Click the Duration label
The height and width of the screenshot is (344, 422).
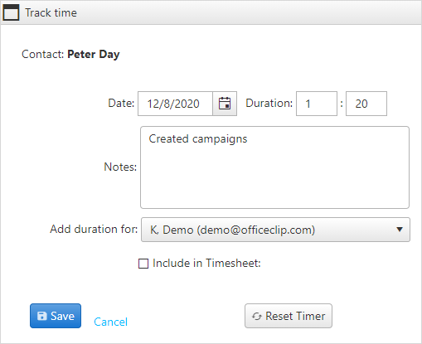[269, 103]
